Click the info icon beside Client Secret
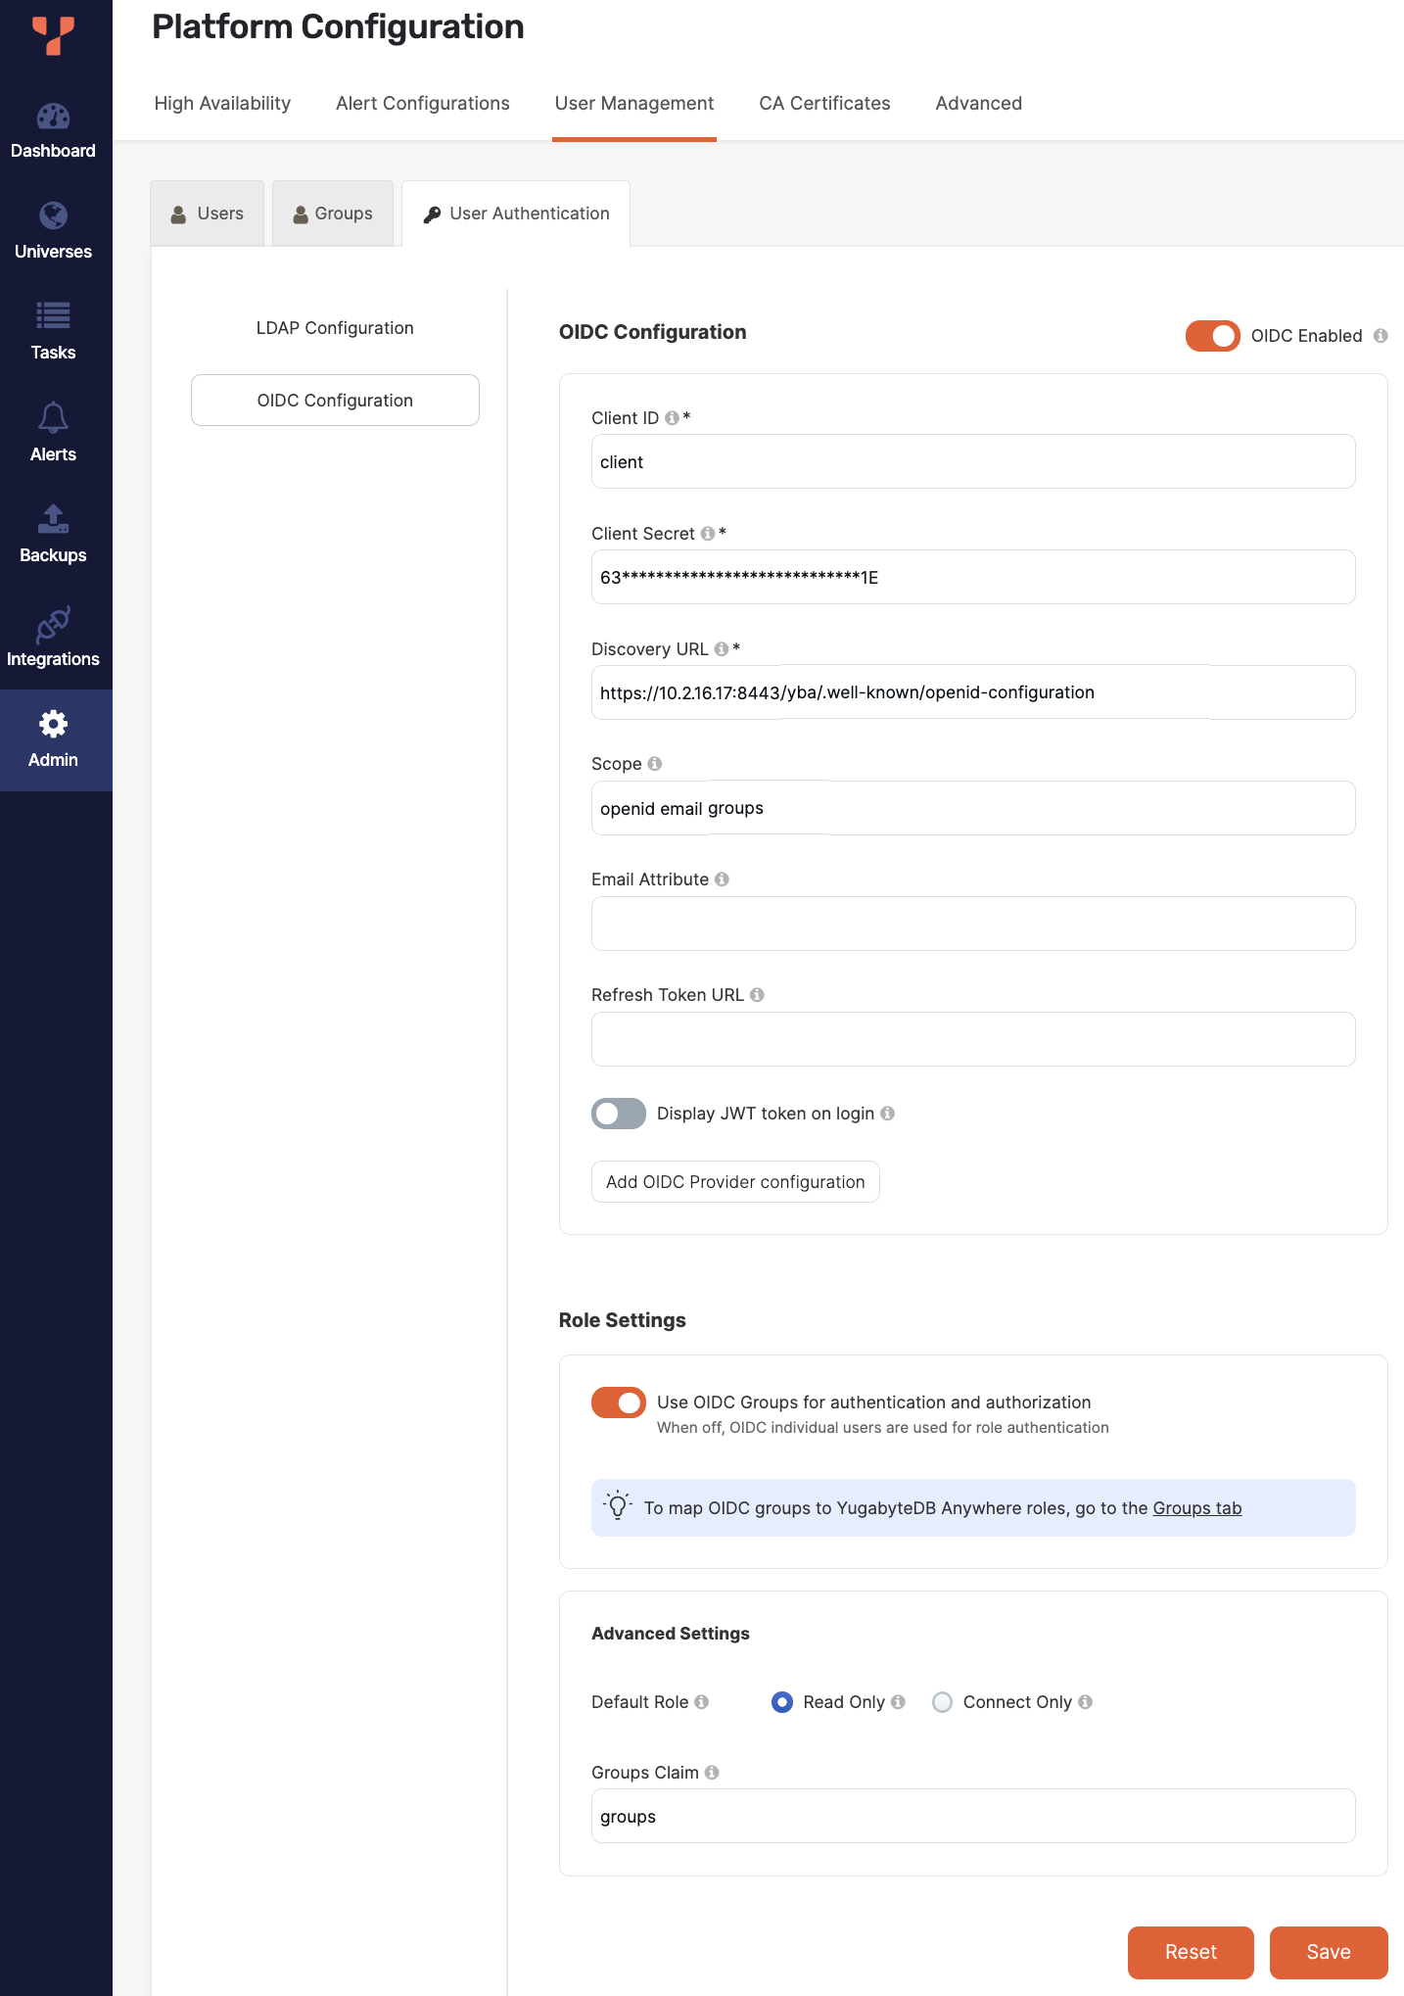This screenshot has width=1404, height=1996. click(707, 534)
